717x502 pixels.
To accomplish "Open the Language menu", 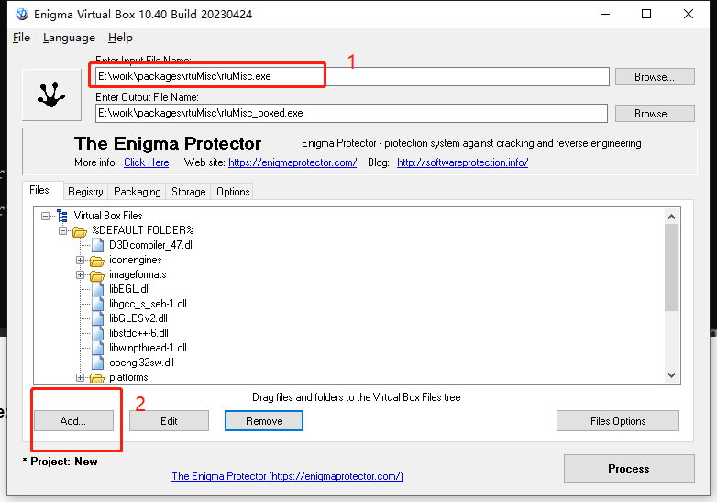I will 69,38.
